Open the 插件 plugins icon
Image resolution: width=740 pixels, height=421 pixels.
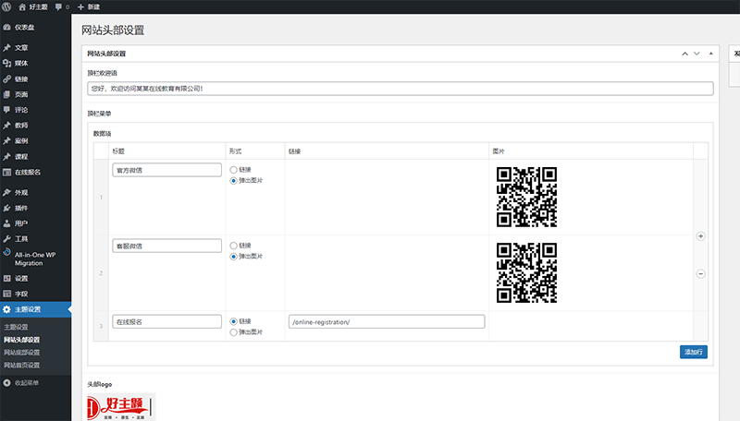[x=6, y=208]
